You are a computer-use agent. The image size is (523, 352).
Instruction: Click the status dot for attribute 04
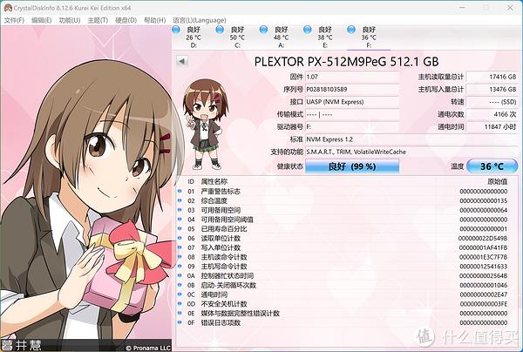[180, 220]
